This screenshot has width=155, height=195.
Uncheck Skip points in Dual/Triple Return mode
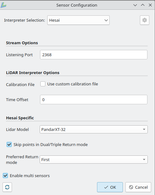[9, 144]
